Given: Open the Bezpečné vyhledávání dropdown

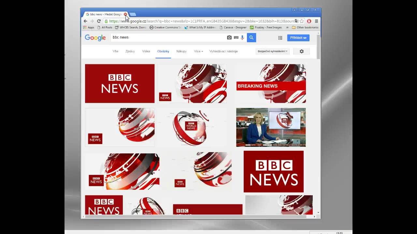Looking at the screenshot, I should (x=273, y=51).
